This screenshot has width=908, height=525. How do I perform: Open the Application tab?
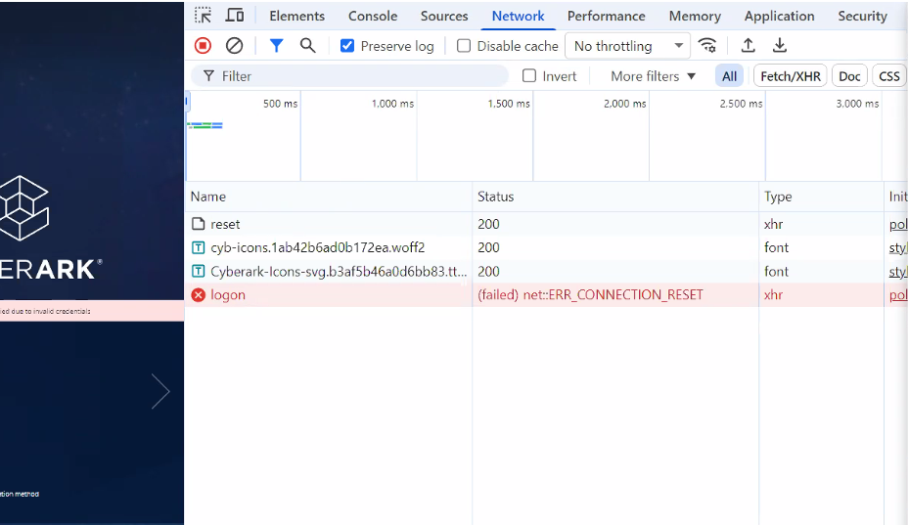click(x=779, y=17)
